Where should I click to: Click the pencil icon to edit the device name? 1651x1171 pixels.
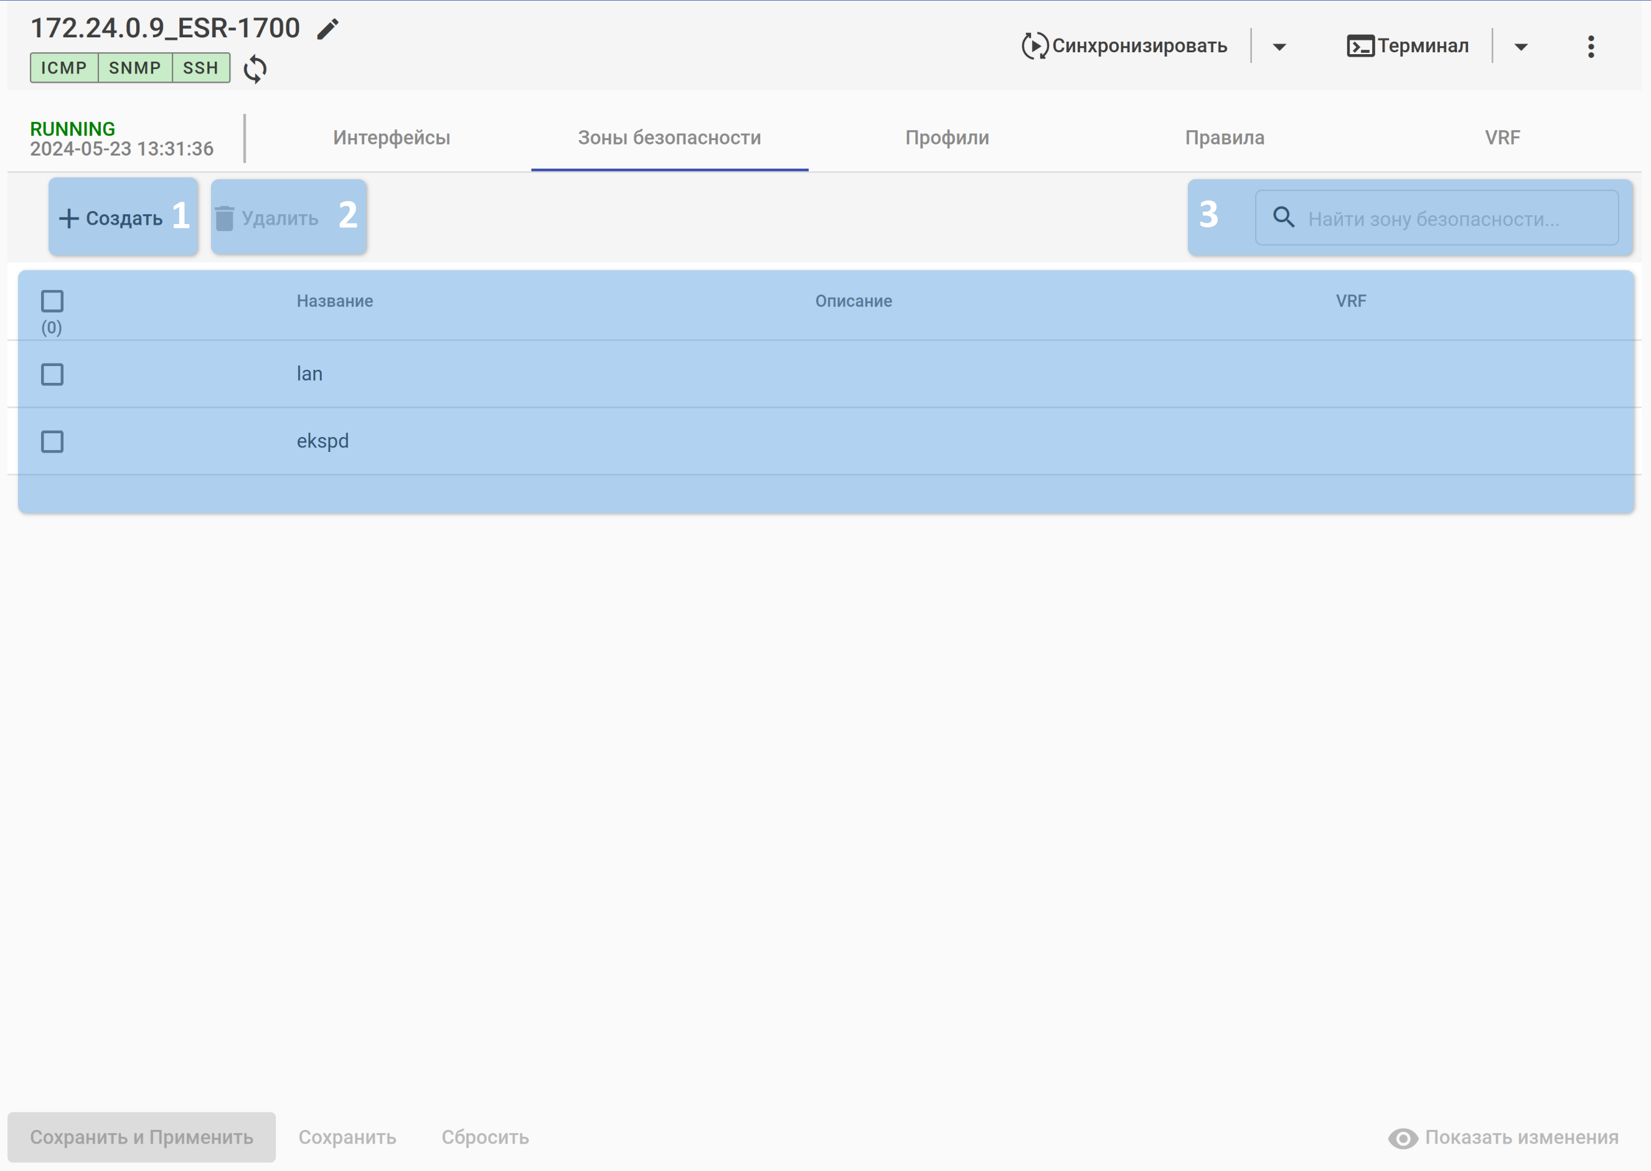327,29
